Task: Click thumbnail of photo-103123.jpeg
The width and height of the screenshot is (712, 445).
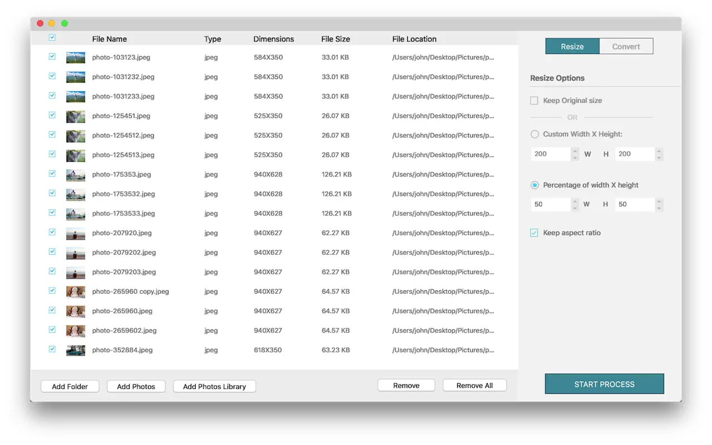Action: point(76,57)
